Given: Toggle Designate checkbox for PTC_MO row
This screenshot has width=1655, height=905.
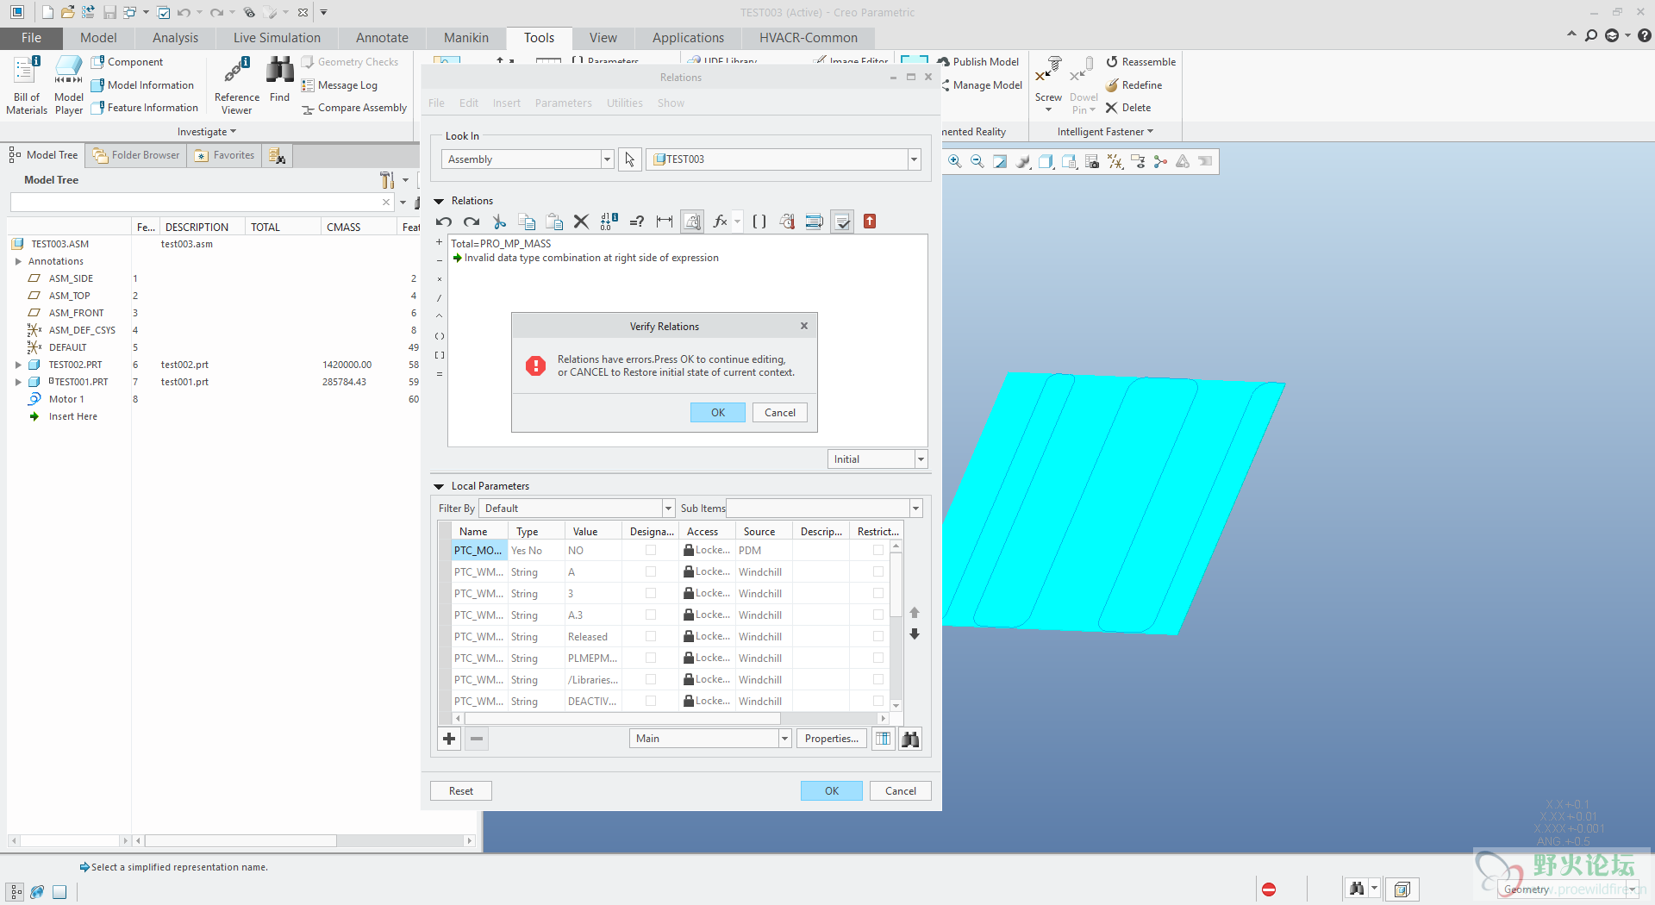Looking at the screenshot, I should [651, 550].
